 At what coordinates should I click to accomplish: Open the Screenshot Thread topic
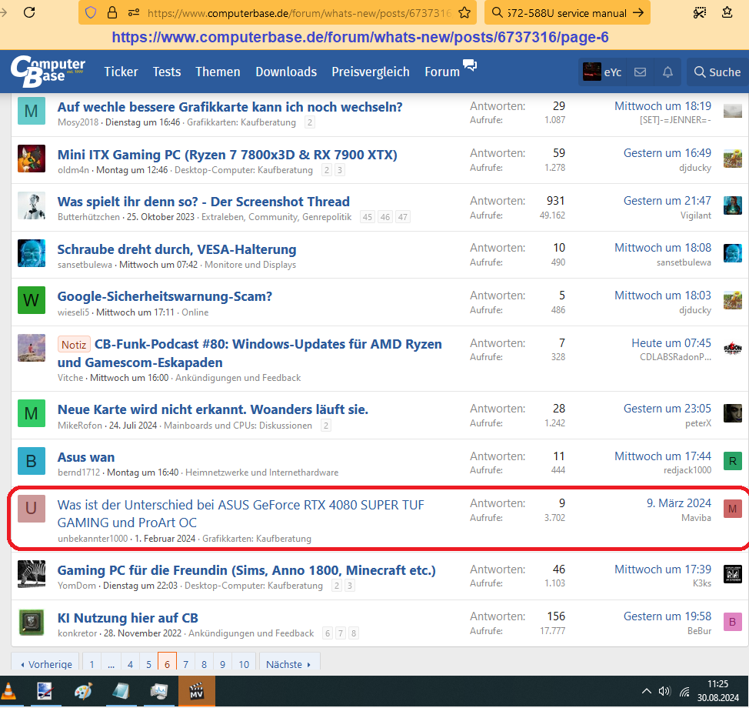[204, 202]
